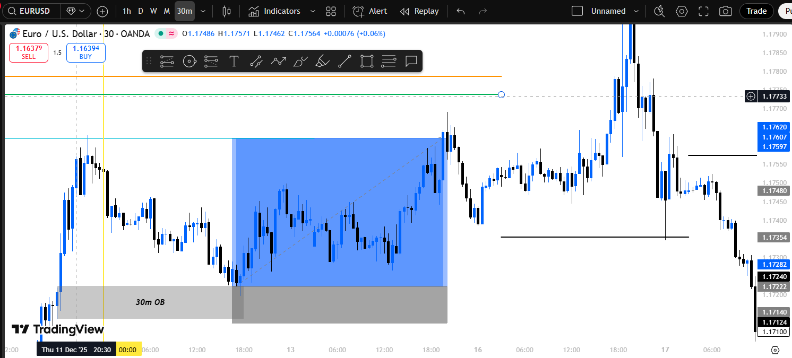Undo the last chart action
The height and width of the screenshot is (358, 792).
(x=461, y=11)
